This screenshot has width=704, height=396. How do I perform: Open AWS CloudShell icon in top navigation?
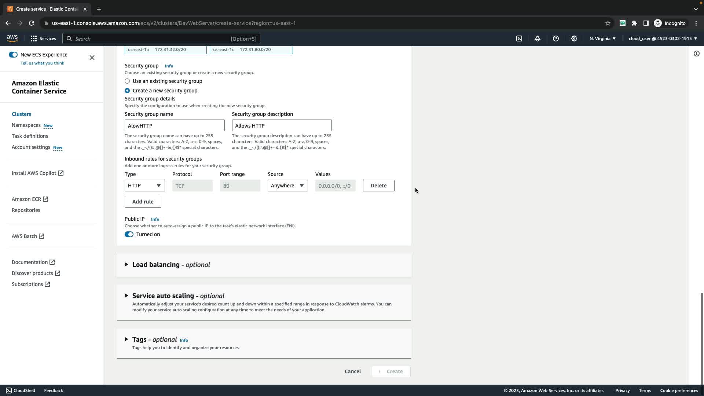tap(519, 38)
